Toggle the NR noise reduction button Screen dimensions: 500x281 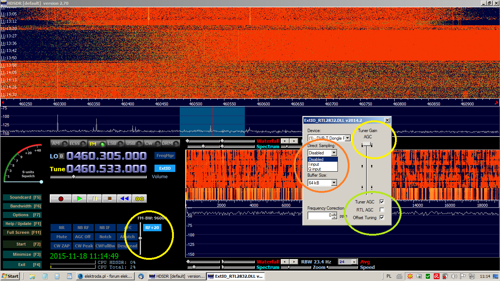pyautogui.click(x=61, y=228)
